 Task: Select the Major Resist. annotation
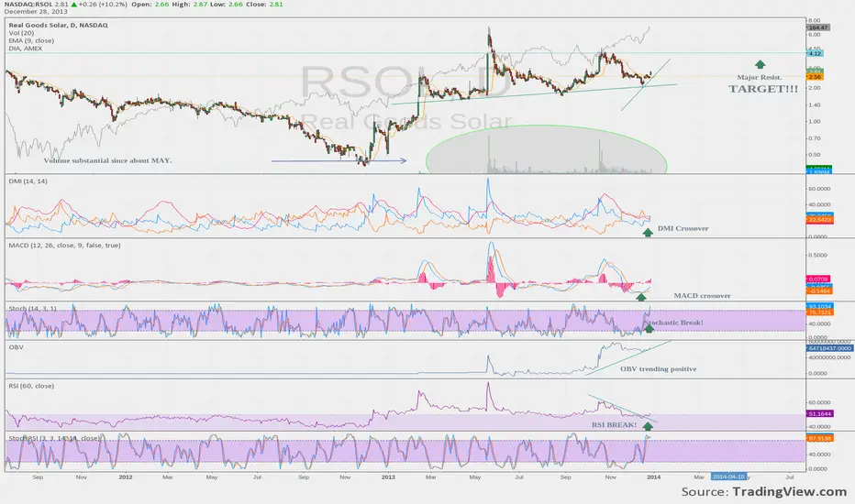[x=760, y=77]
